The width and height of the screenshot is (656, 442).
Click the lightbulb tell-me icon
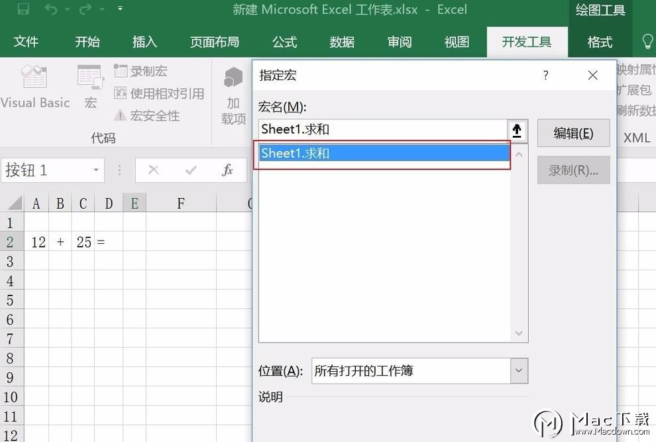[x=647, y=42]
